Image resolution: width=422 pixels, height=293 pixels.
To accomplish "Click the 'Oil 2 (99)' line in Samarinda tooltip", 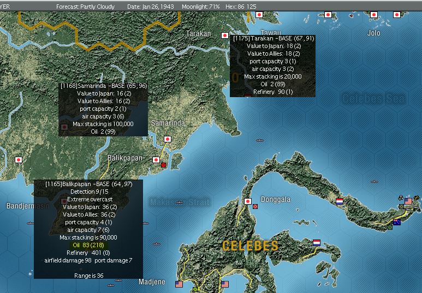I will tap(103, 131).
